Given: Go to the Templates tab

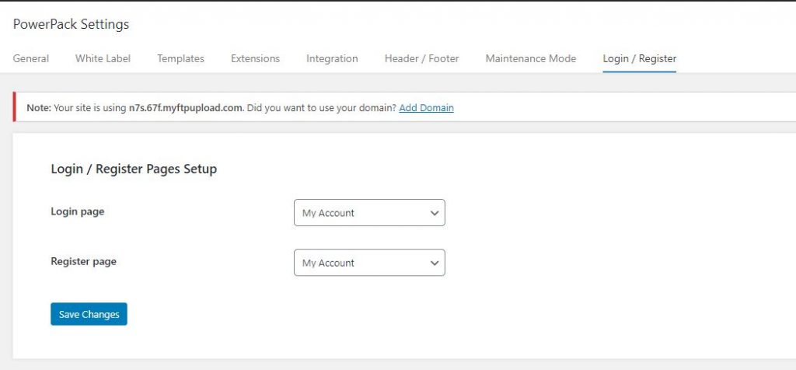Looking at the screenshot, I should pos(180,58).
